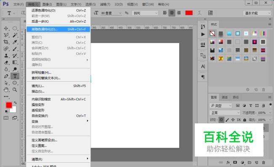274x167 pixels.
Task: Select the Dodge tool
Action: click(x=15, y=69)
